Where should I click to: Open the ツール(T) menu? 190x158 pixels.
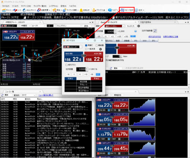15,6
